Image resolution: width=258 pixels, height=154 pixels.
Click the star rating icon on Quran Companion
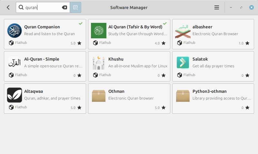pyautogui.click(x=79, y=43)
